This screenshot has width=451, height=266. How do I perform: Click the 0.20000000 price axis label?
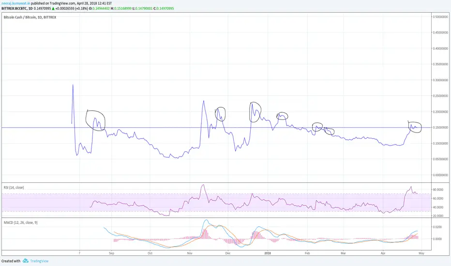[441, 112]
